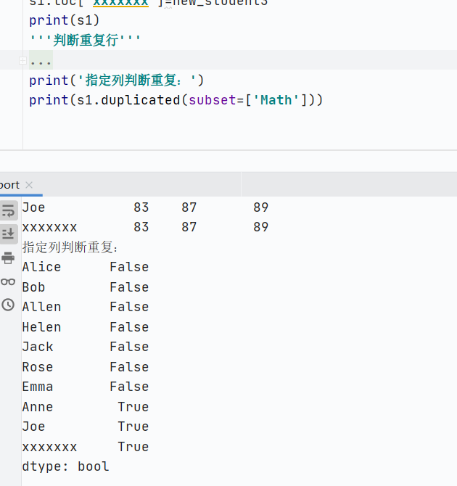457x486 pixels.
Task: Click the 'Allen False' output row
Action: [86, 307]
